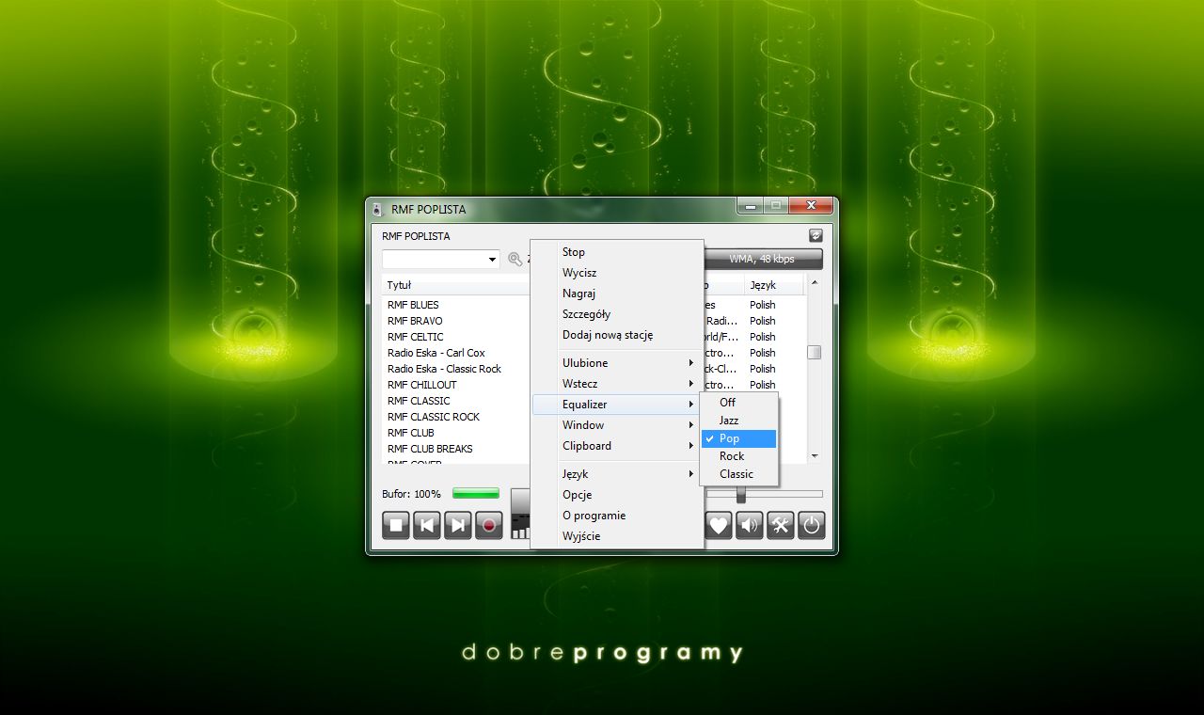Image resolution: width=1204 pixels, height=715 pixels.
Task: Choose Stop from the context menu
Action: [617, 252]
